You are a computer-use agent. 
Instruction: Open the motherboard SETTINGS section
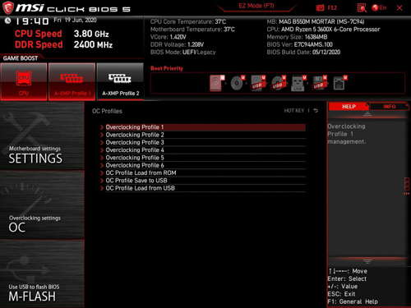(42, 136)
